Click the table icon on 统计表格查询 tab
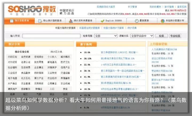Viewport: 192px width, 116px height. coord(12,21)
